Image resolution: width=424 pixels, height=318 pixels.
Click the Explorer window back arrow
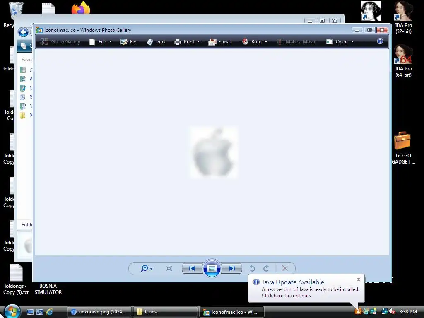pyautogui.click(x=23, y=32)
